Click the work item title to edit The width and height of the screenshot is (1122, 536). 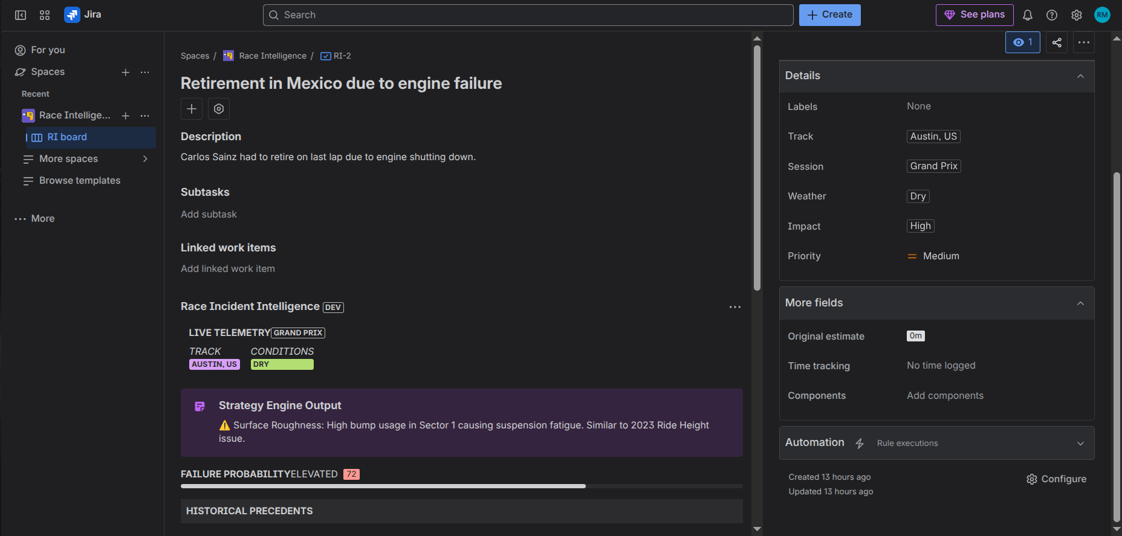341,83
